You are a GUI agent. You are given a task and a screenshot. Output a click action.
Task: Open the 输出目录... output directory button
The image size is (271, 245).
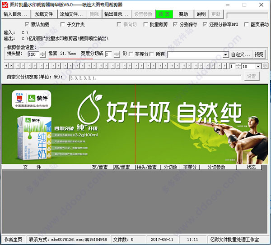point(117,14)
